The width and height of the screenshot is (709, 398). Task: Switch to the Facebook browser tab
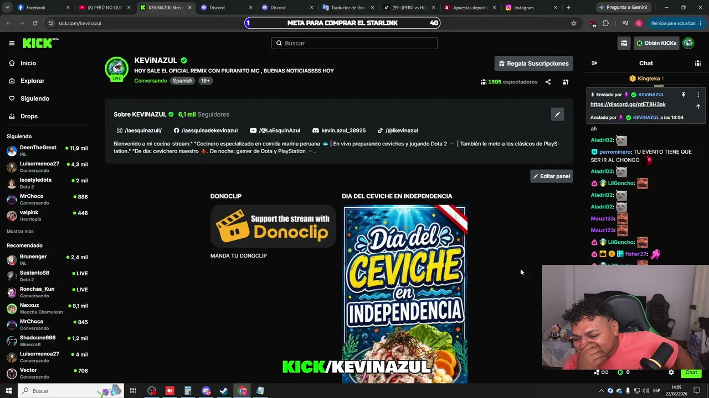(x=43, y=8)
